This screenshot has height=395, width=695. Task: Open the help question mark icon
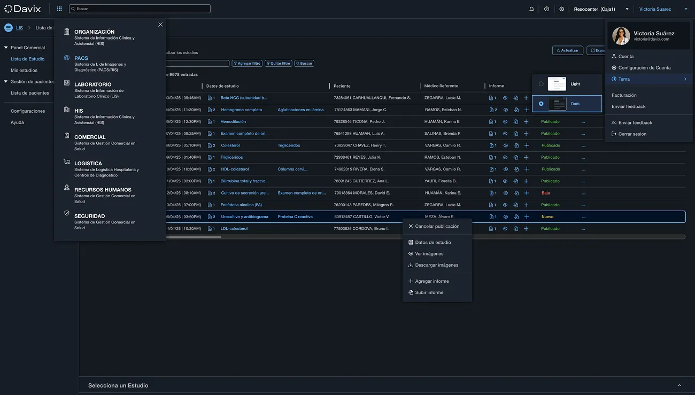click(x=546, y=9)
